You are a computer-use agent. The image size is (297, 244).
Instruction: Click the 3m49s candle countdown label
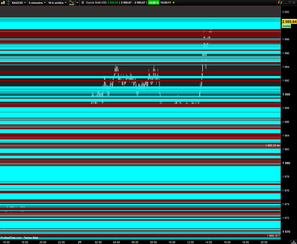tap(286, 26)
